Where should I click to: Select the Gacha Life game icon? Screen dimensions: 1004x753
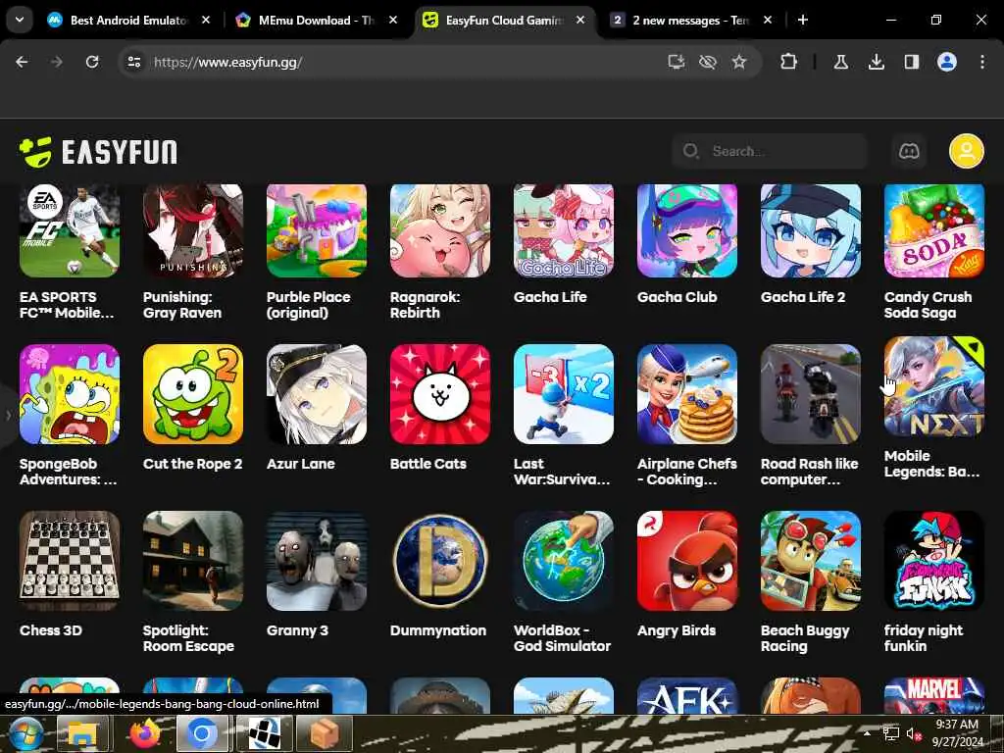click(x=564, y=230)
